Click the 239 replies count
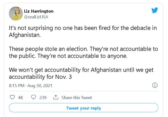 tap(42, 97)
